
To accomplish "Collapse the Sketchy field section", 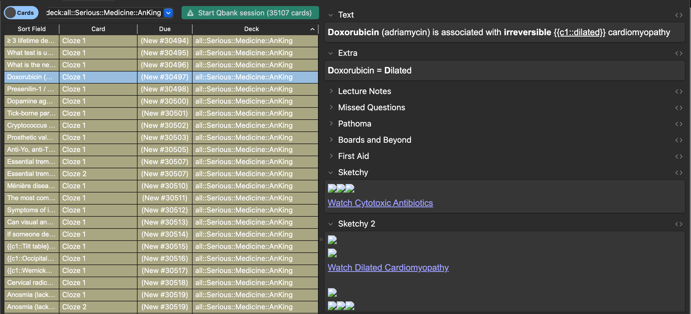I will (x=331, y=173).
